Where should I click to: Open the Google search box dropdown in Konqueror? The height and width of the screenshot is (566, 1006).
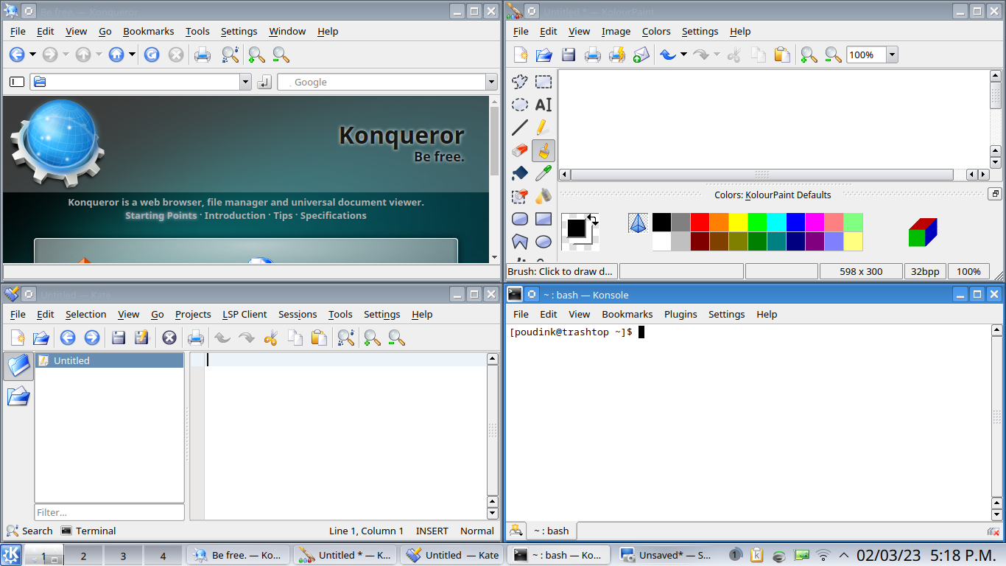click(x=491, y=82)
